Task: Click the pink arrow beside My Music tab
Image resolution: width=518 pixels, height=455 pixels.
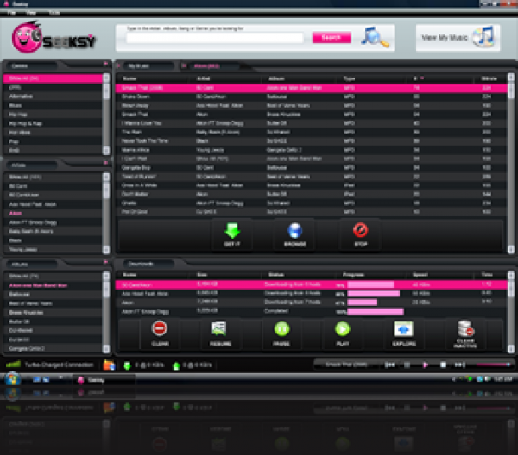Action: [x=118, y=65]
